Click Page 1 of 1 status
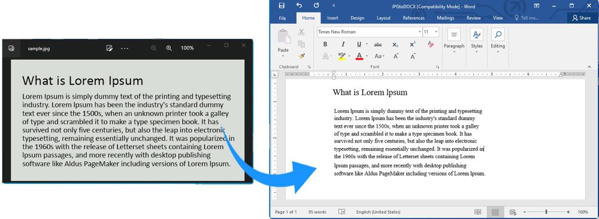This screenshot has width=599, height=219. pos(286,212)
